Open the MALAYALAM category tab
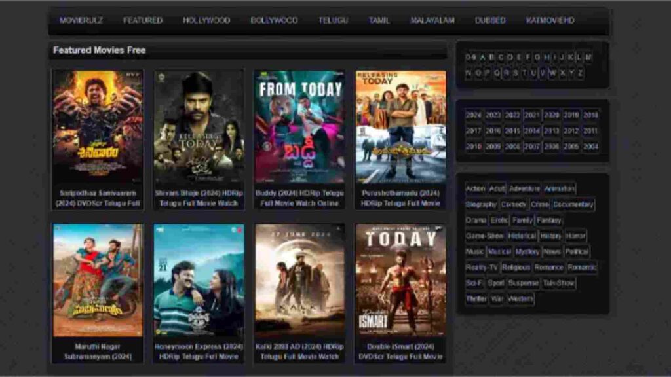 click(432, 20)
